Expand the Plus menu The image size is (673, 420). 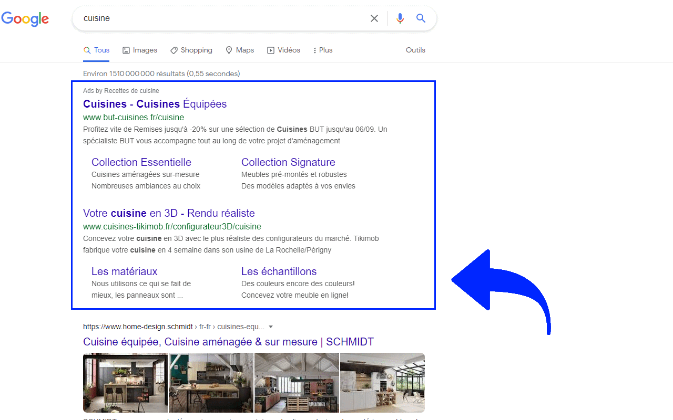click(323, 50)
